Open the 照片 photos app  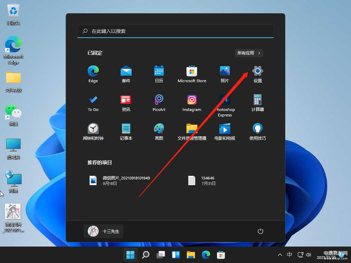(x=225, y=74)
